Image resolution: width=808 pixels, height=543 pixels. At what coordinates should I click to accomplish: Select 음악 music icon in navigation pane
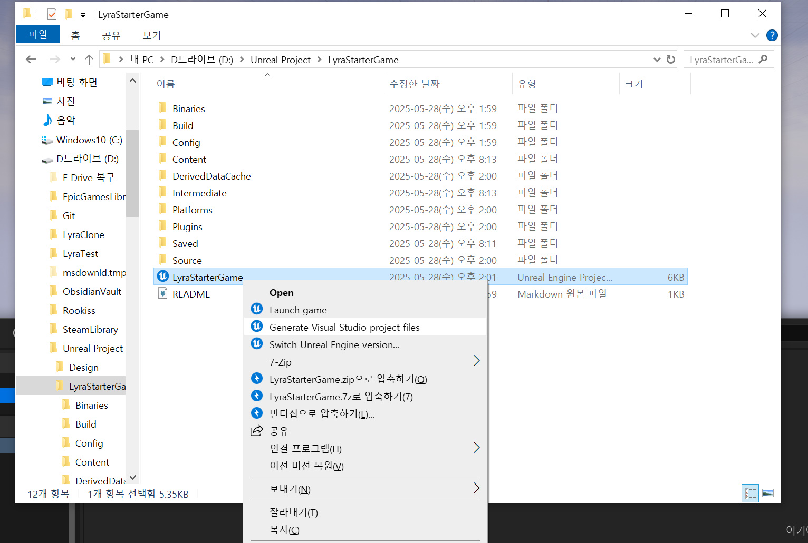coord(47,120)
